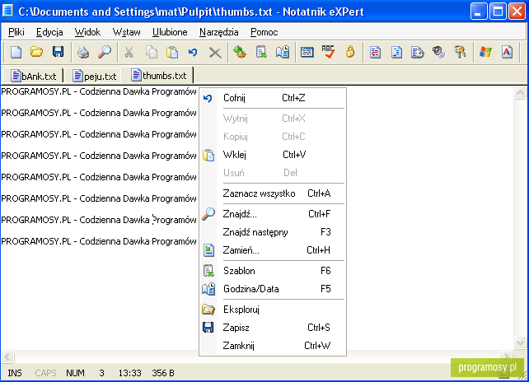Click the last PROGRAMOSY.PL text line

coord(99,241)
